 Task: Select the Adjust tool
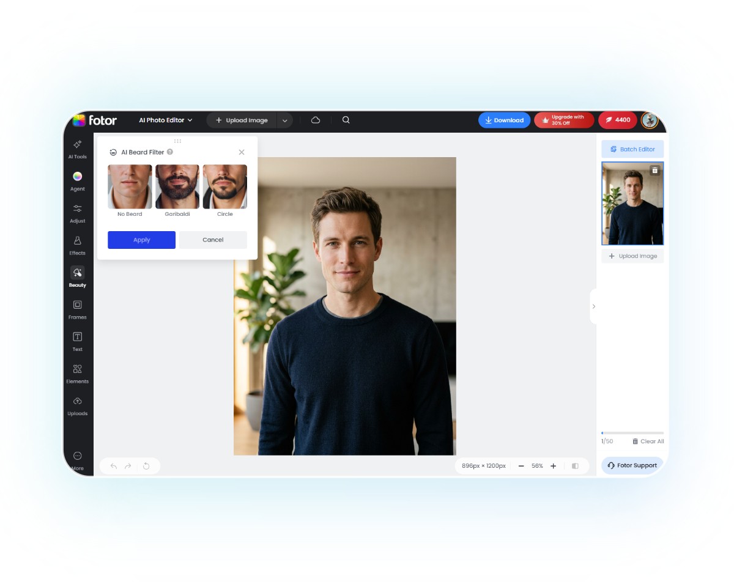coord(77,214)
